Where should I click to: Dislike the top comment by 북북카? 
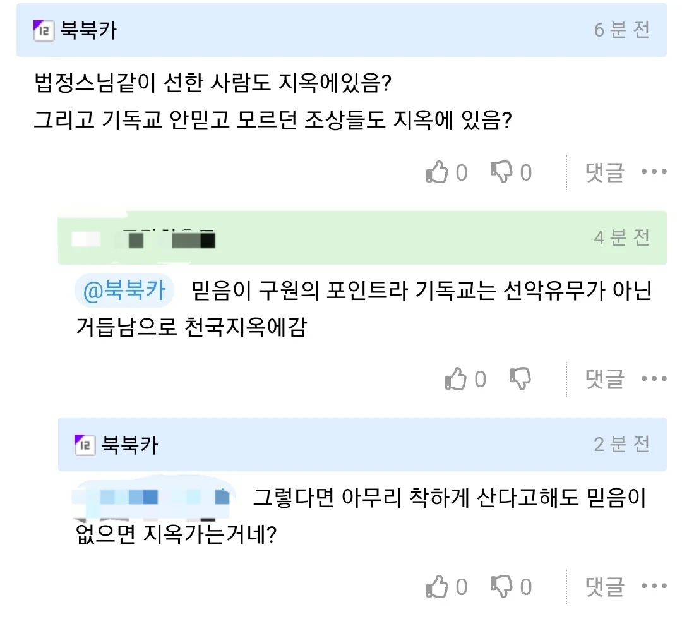(501, 172)
